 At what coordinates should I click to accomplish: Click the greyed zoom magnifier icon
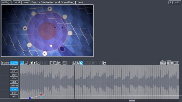click(89, 63)
